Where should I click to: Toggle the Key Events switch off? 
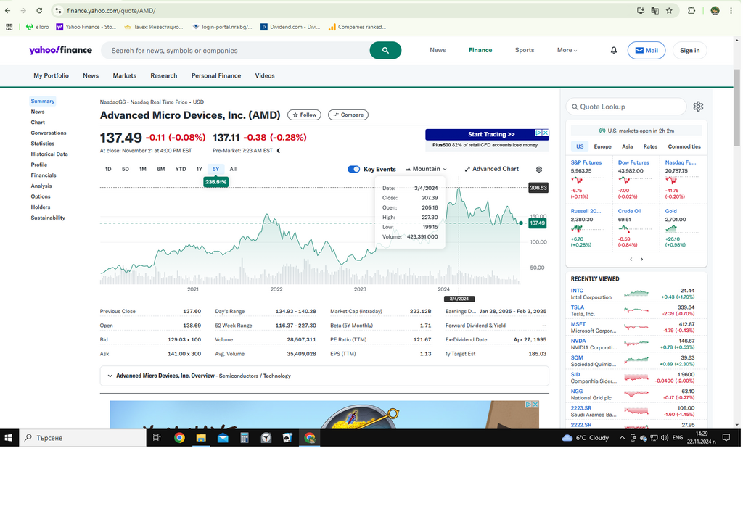coord(353,169)
